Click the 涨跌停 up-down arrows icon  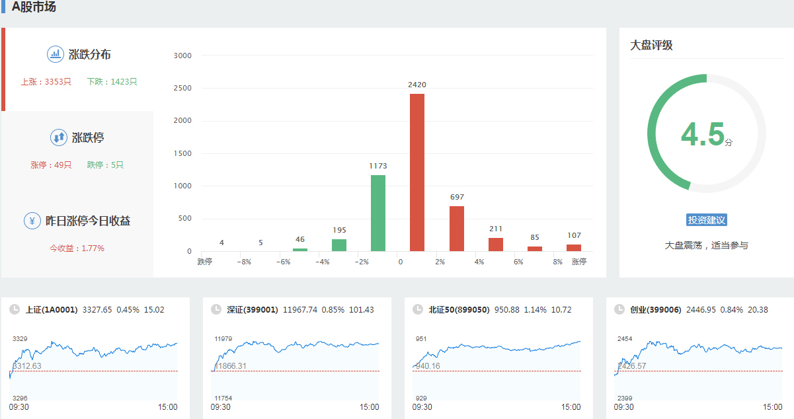59,137
